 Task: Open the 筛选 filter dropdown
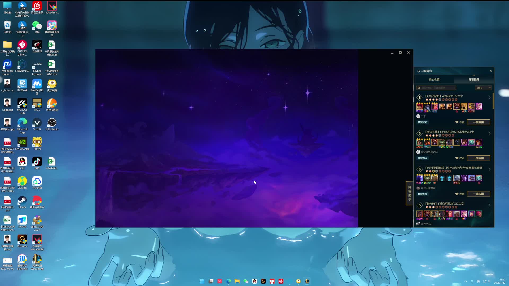coord(483,88)
